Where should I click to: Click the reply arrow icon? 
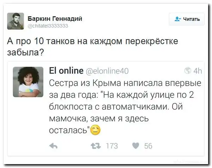[53, 146]
